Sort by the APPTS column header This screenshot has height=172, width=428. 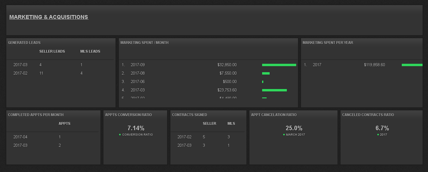pyautogui.click(x=64, y=124)
